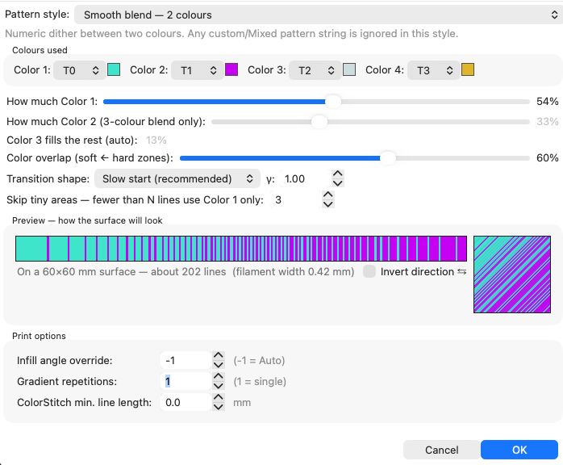
Task: Confirm with the OK button
Action: pyautogui.click(x=519, y=450)
